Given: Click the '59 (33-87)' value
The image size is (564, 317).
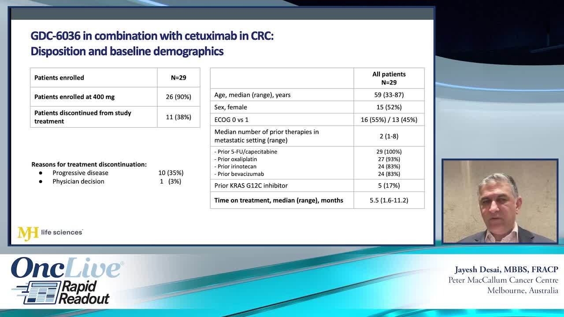Looking at the screenshot, I should click(389, 95).
